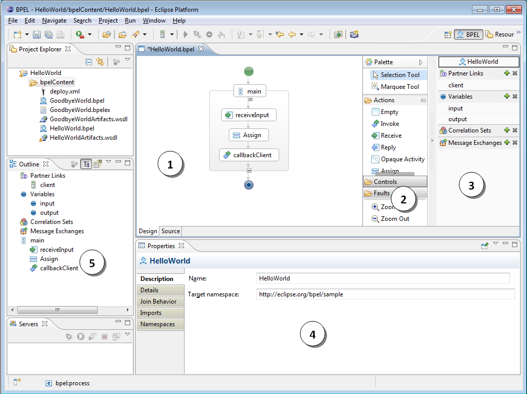Click the Print icon in the toolbar
This screenshot has height=394, width=527.
point(60,34)
